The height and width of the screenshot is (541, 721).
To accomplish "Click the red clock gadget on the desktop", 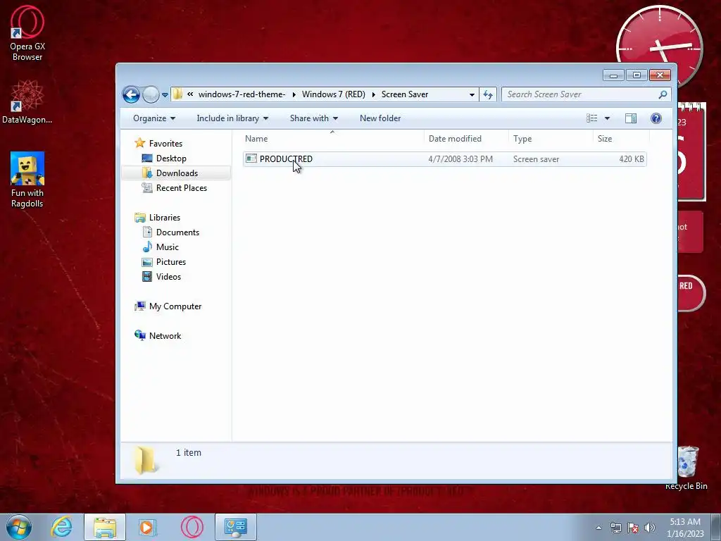I will [x=659, y=35].
